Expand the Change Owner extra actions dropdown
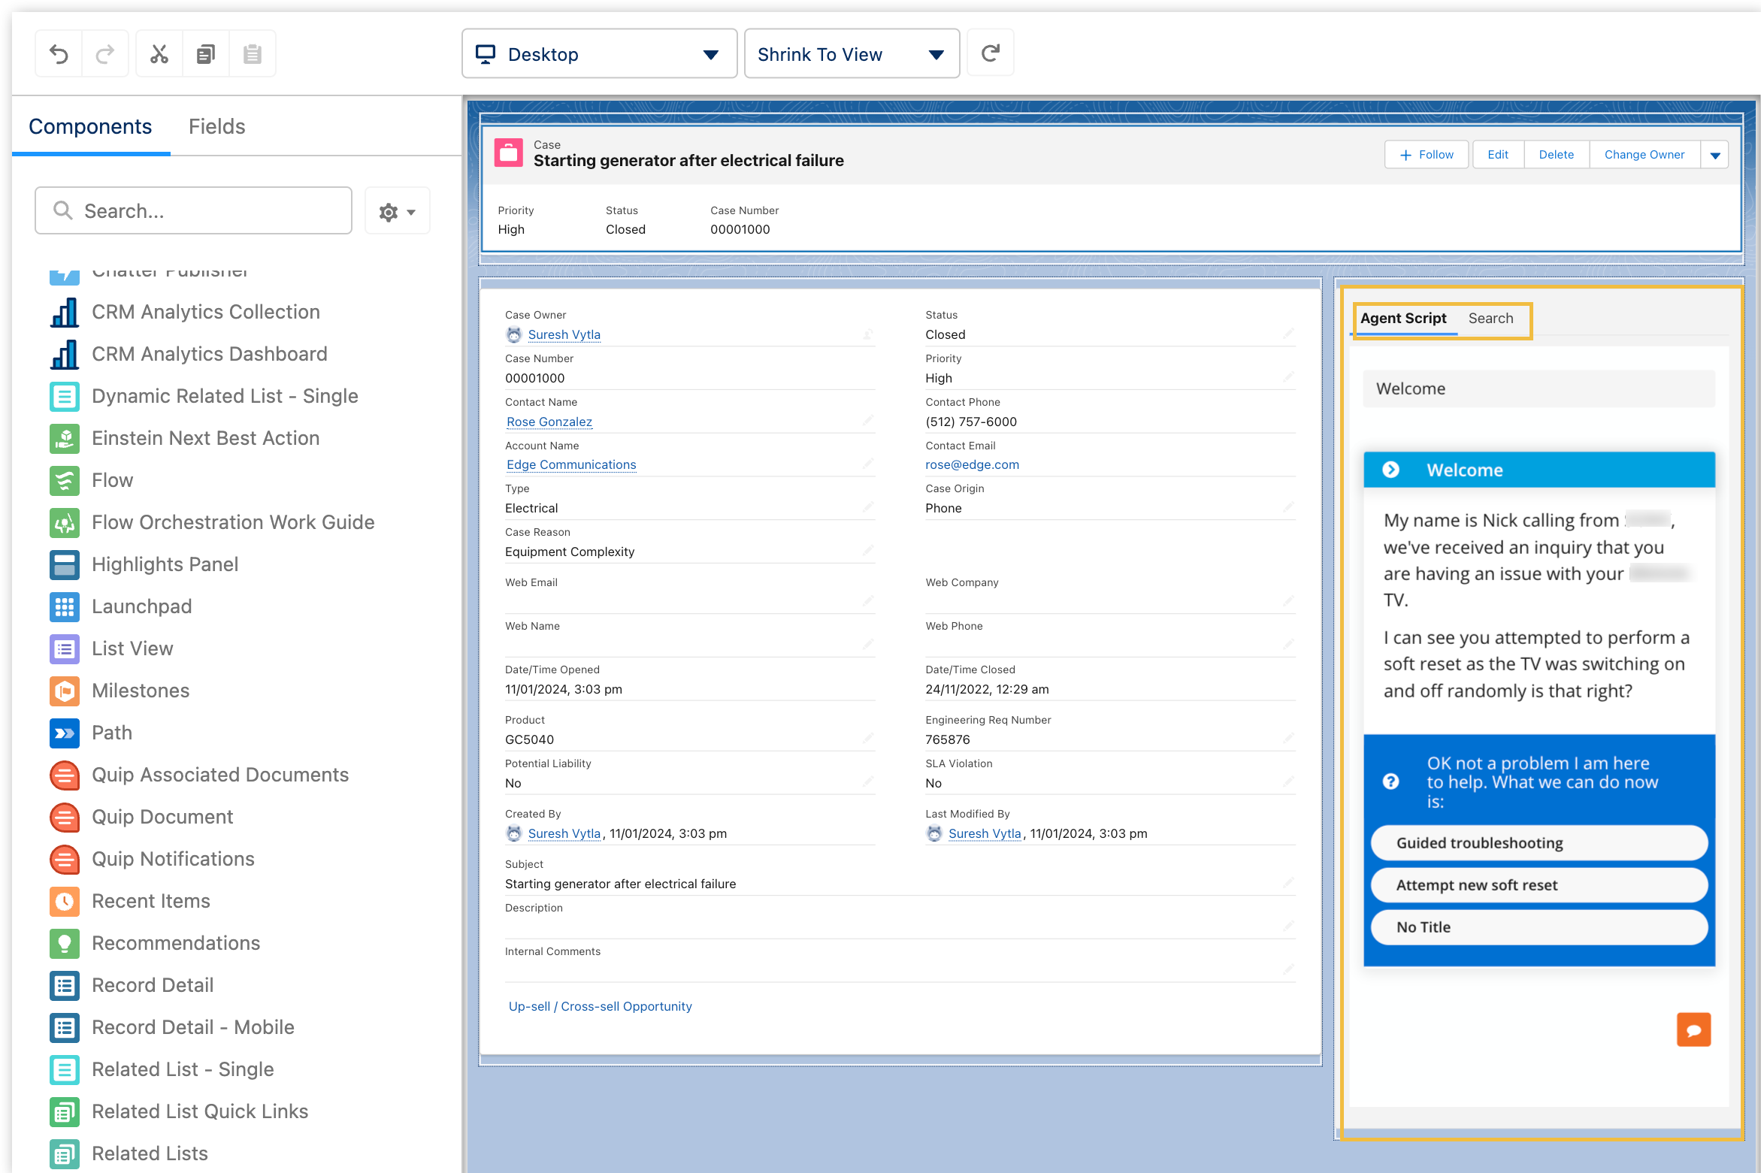This screenshot has width=1761, height=1173. tap(1714, 154)
